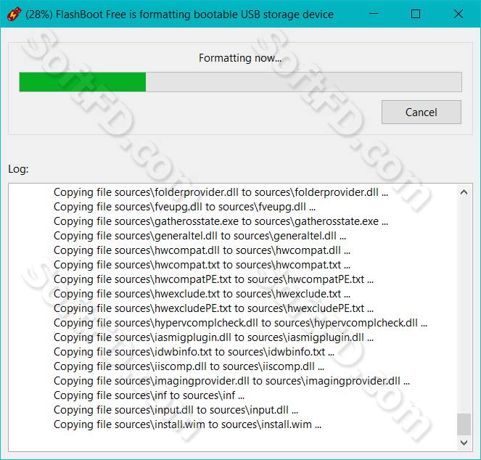Click the FlashBoot USB icon in title bar

[x=14, y=14]
